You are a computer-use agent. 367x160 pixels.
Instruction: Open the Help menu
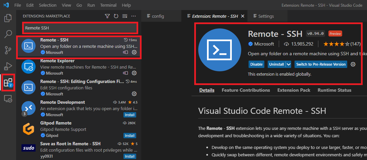[x=126, y=5]
